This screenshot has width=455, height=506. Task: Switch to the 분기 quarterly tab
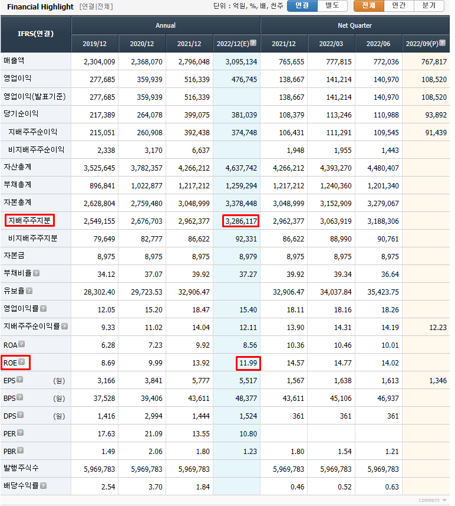(x=428, y=6)
